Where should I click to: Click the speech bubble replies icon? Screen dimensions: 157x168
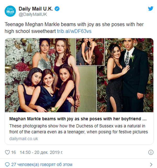click(x=7, y=165)
